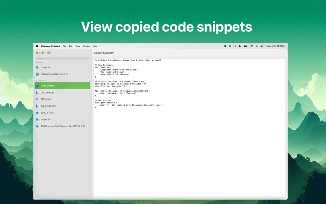
Task: Click Safari icon beside 2880 x 1800
Action: pyautogui.click(x=37, y=113)
